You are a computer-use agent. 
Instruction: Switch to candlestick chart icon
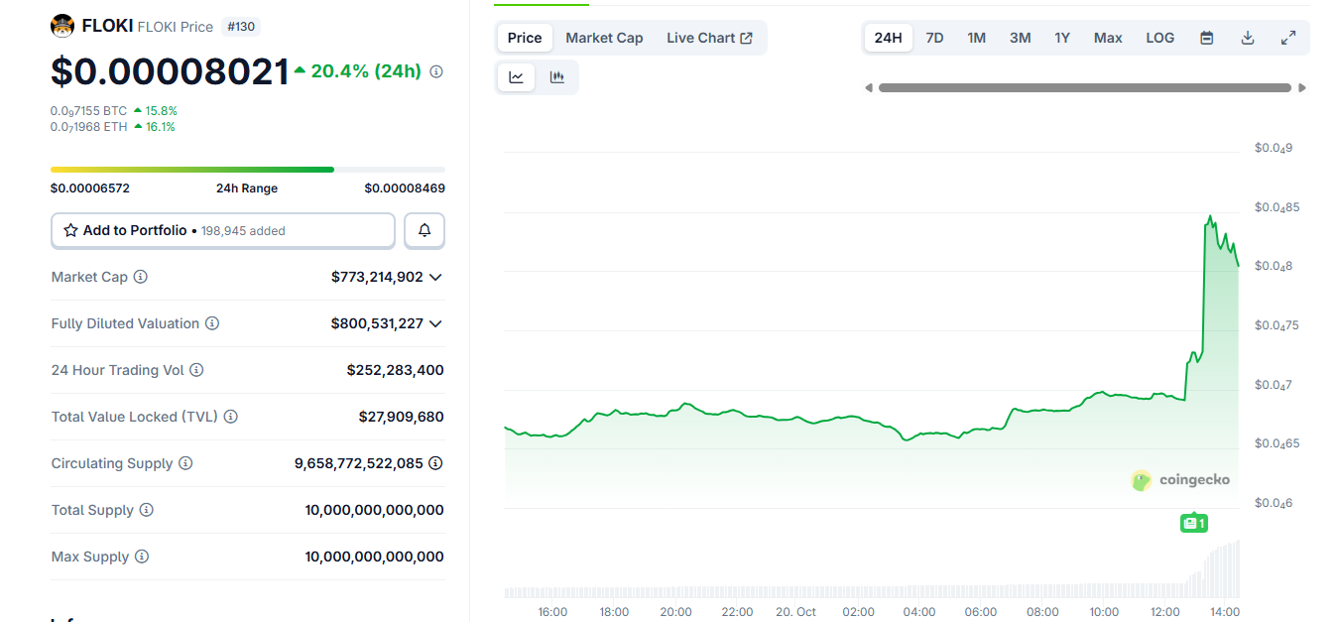[557, 77]
